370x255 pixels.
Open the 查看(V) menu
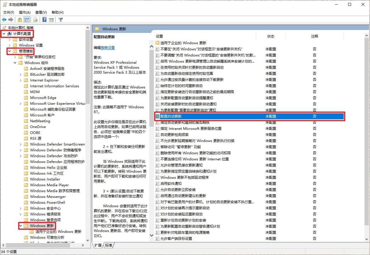(41, 13)
